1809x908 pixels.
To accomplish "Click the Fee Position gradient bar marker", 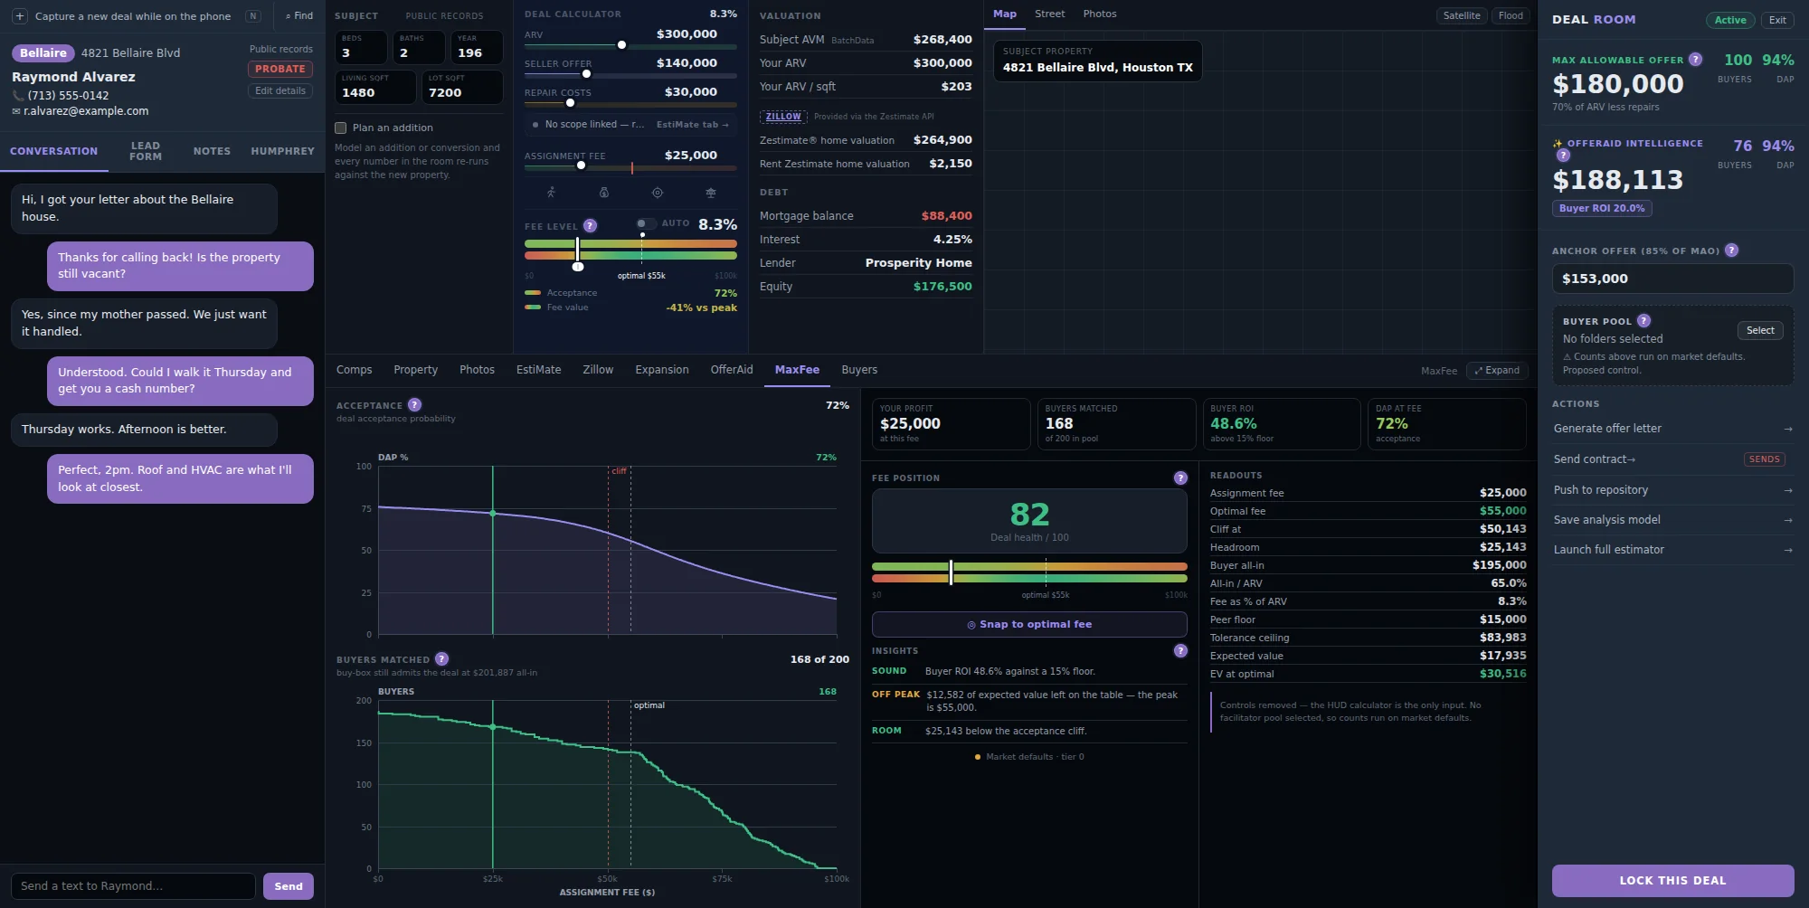I will pos(951,572).
